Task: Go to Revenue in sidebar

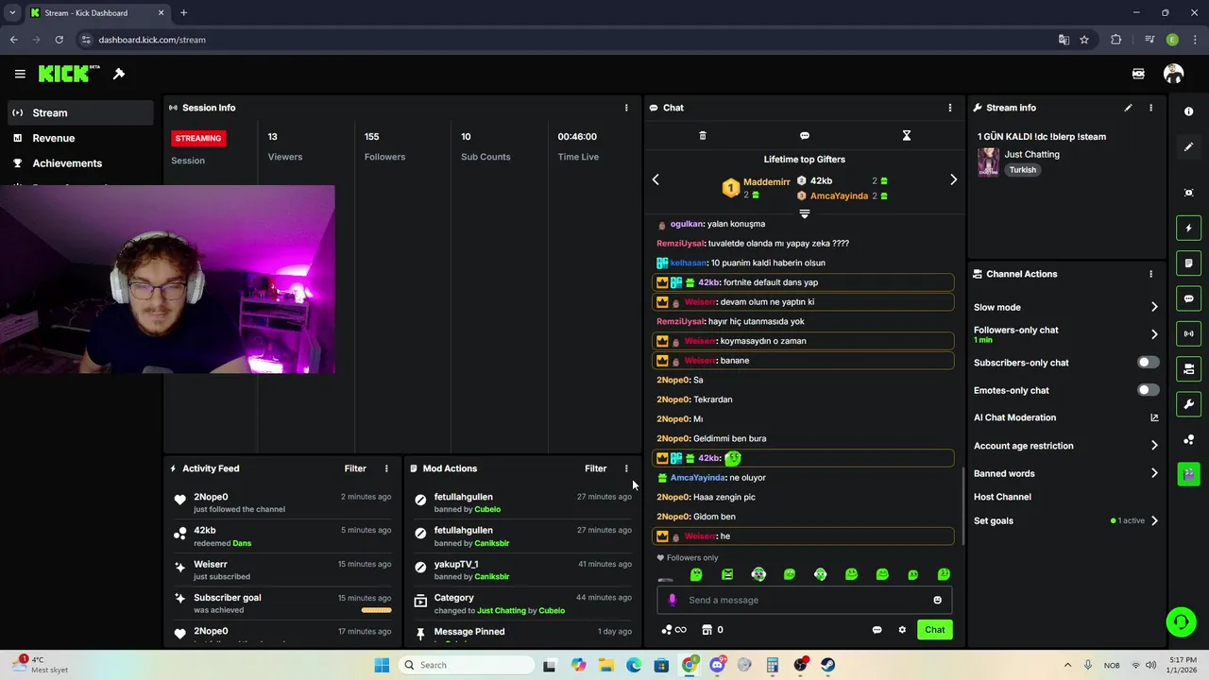Action: coord(80,138)
